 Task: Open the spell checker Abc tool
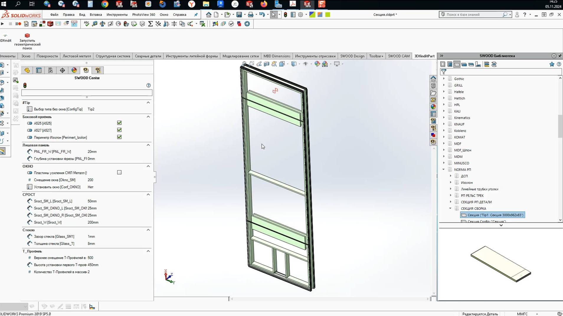[87, 24]
